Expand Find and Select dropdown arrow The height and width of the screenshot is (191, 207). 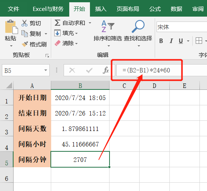[139, 46]
